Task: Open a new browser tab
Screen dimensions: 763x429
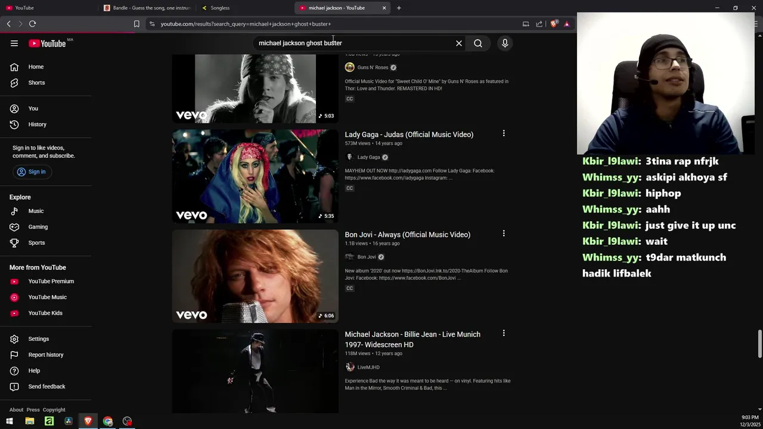Action: (x=399, y=8)
